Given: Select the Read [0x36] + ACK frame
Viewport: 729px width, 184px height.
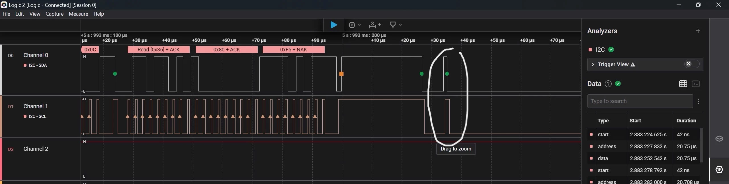Looking at the screenshot, I should (x=159, y=50).
